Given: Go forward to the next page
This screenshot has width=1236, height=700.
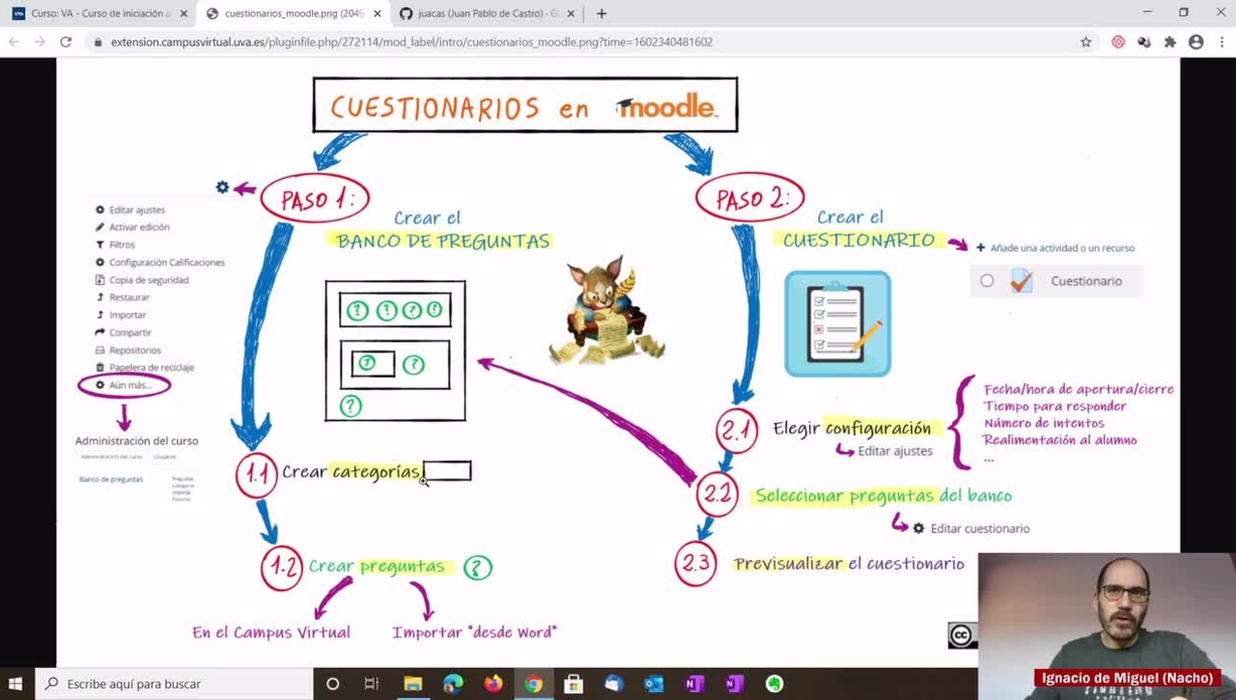Looking at the screenshot, I should 40,42.
